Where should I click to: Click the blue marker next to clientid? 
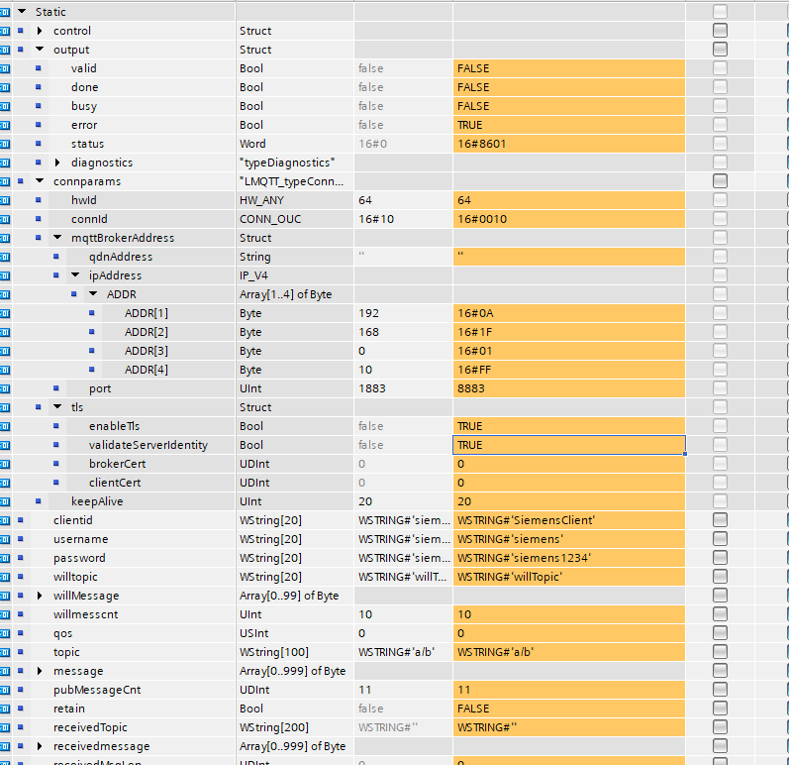coord(21,520)
